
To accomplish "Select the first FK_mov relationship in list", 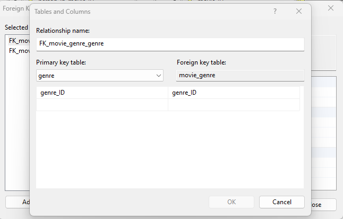I will click(x=19, y=41).
